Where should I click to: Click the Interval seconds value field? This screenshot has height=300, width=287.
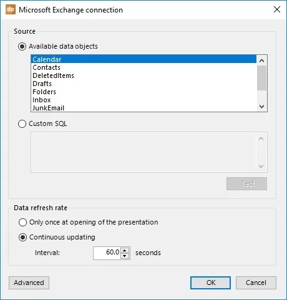pos(107,253)
